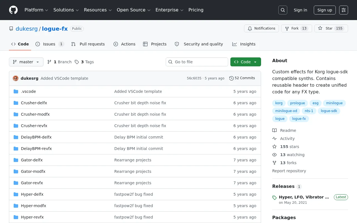Expand the Resources menu
This screenshot has height=223, width=357.
[x=98, y=10]
